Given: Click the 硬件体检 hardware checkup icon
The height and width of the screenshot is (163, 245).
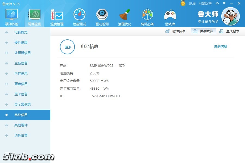Looking at the screenshot, I should click(11, 15).
